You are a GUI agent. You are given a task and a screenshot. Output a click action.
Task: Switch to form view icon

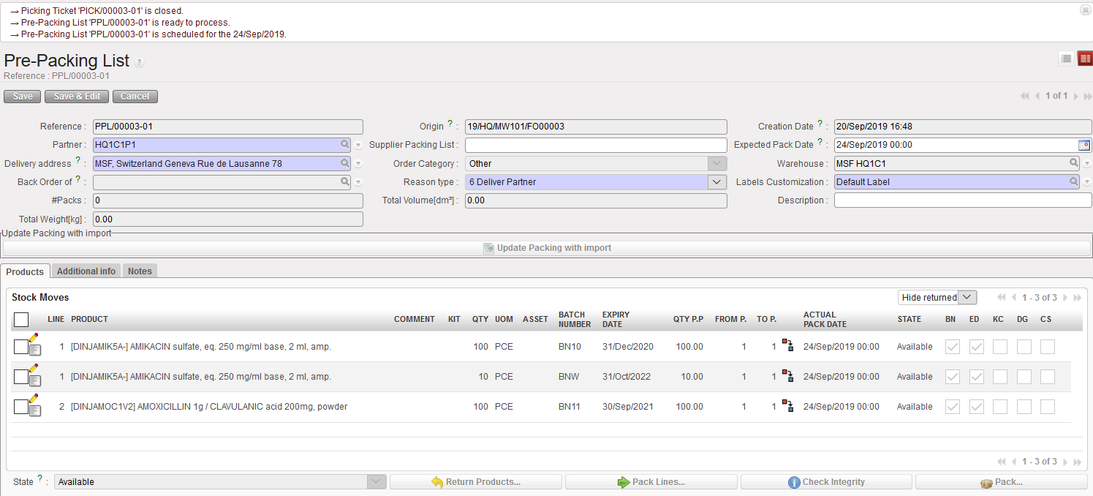point(1084,59)
